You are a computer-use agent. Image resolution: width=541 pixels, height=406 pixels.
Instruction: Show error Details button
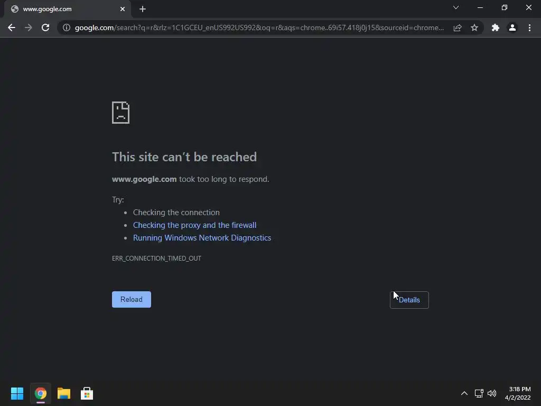click(409, 300)
